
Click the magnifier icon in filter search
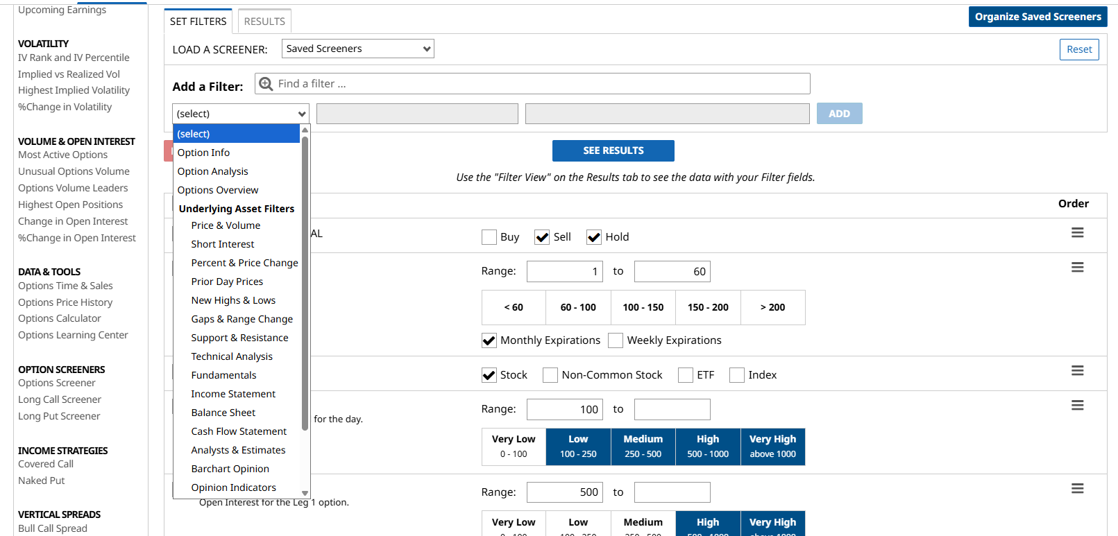(266, 84)
